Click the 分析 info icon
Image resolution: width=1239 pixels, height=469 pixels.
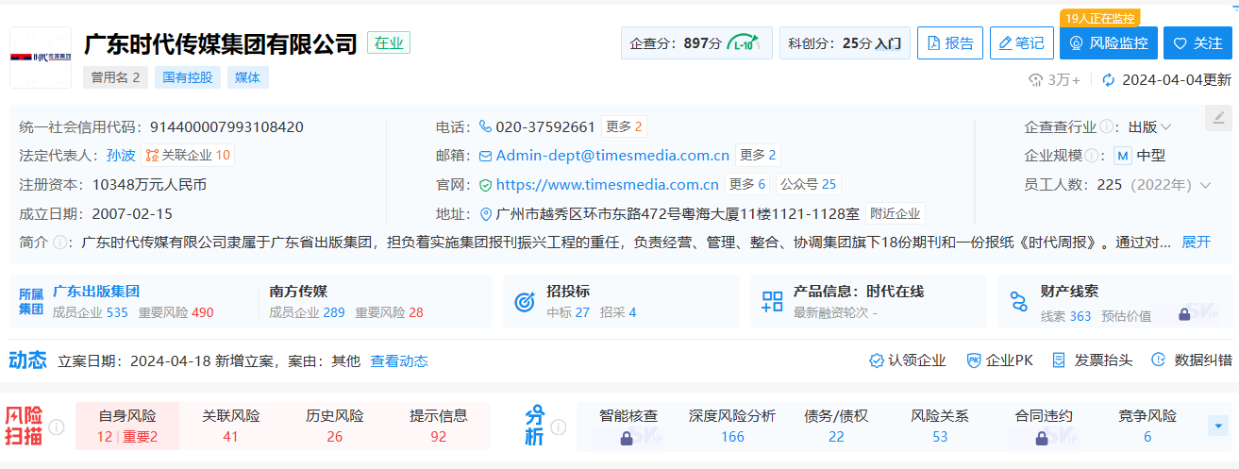(558, 427)
